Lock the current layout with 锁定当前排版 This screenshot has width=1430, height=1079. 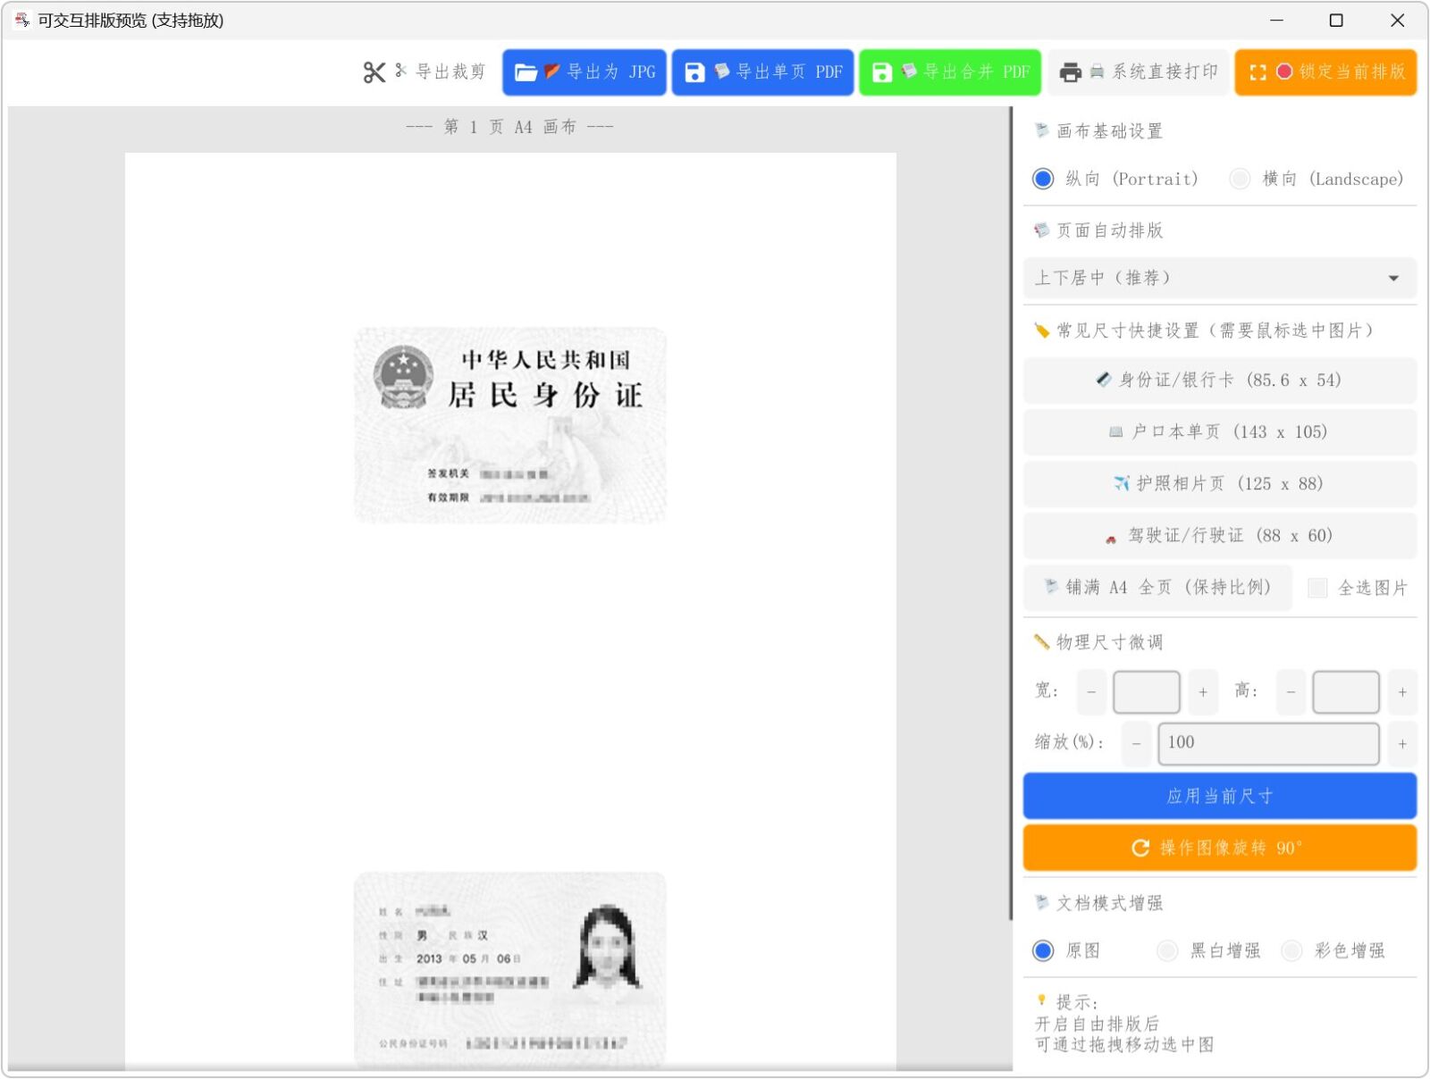coord(1326,72)
